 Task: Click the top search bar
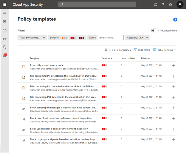pyautogui.click(x=97, y=4)
